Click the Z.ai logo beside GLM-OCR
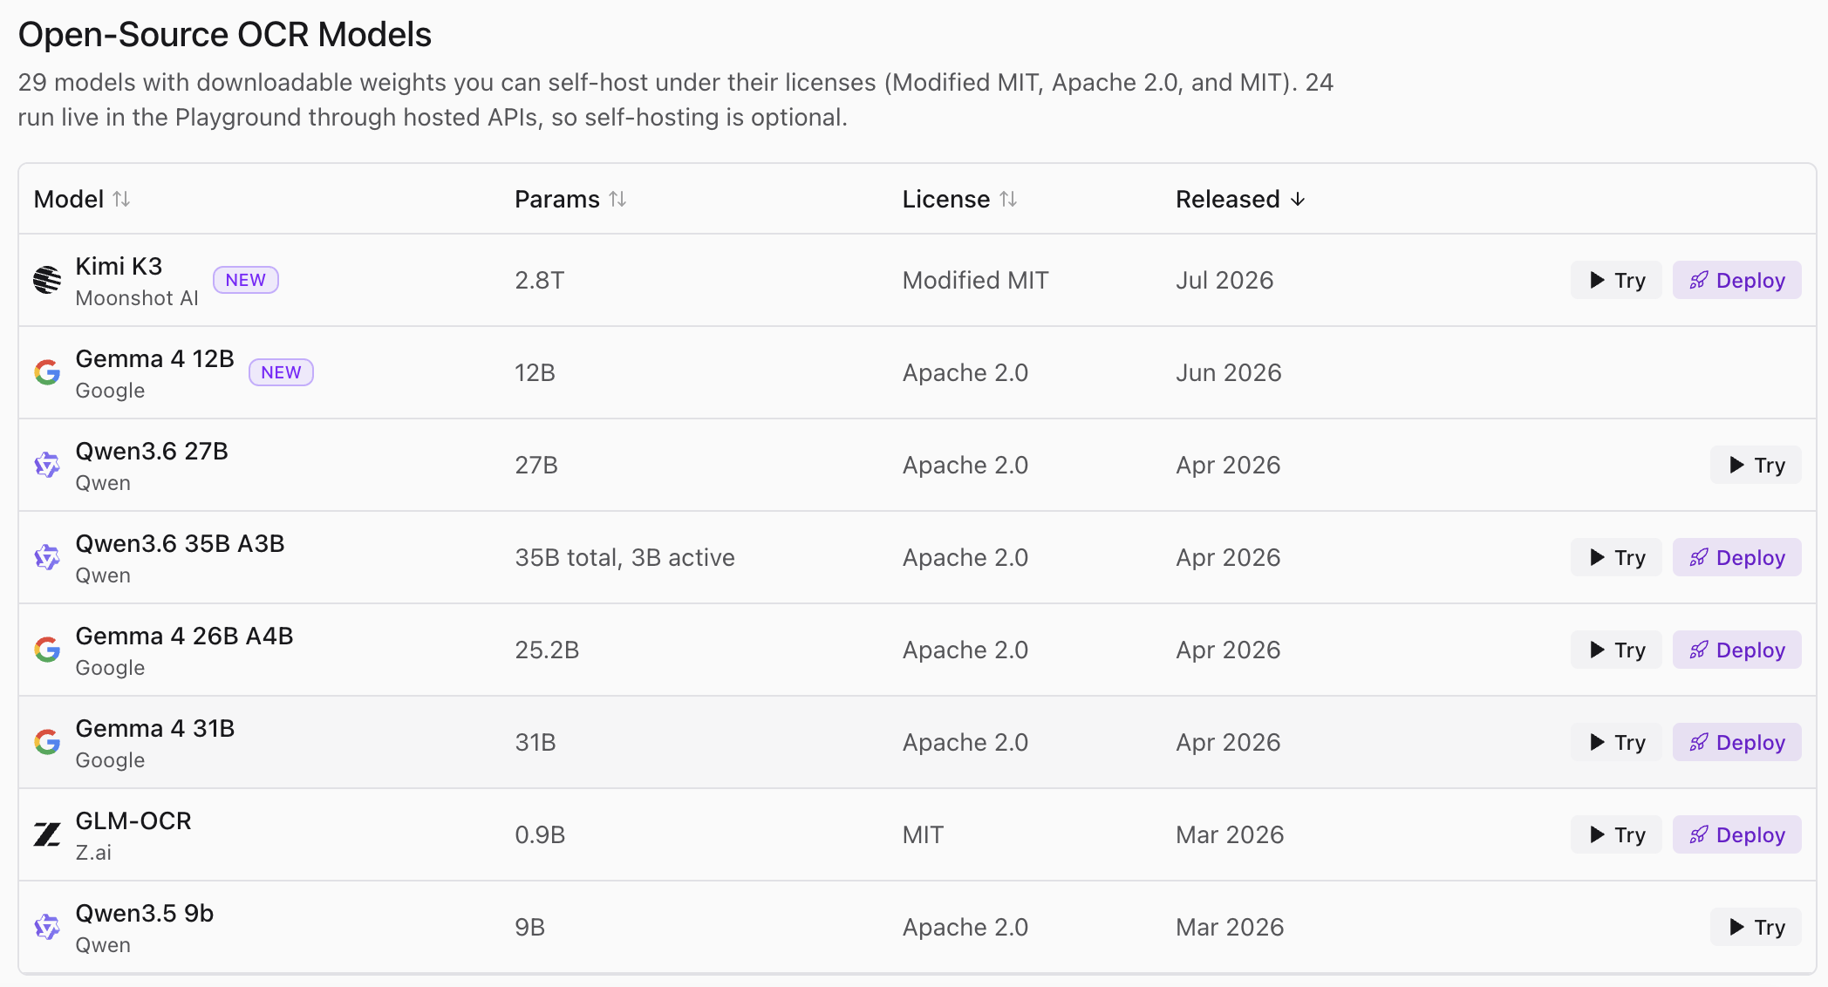The height and width of the screenshot is (987, 1828). [47, 834]
